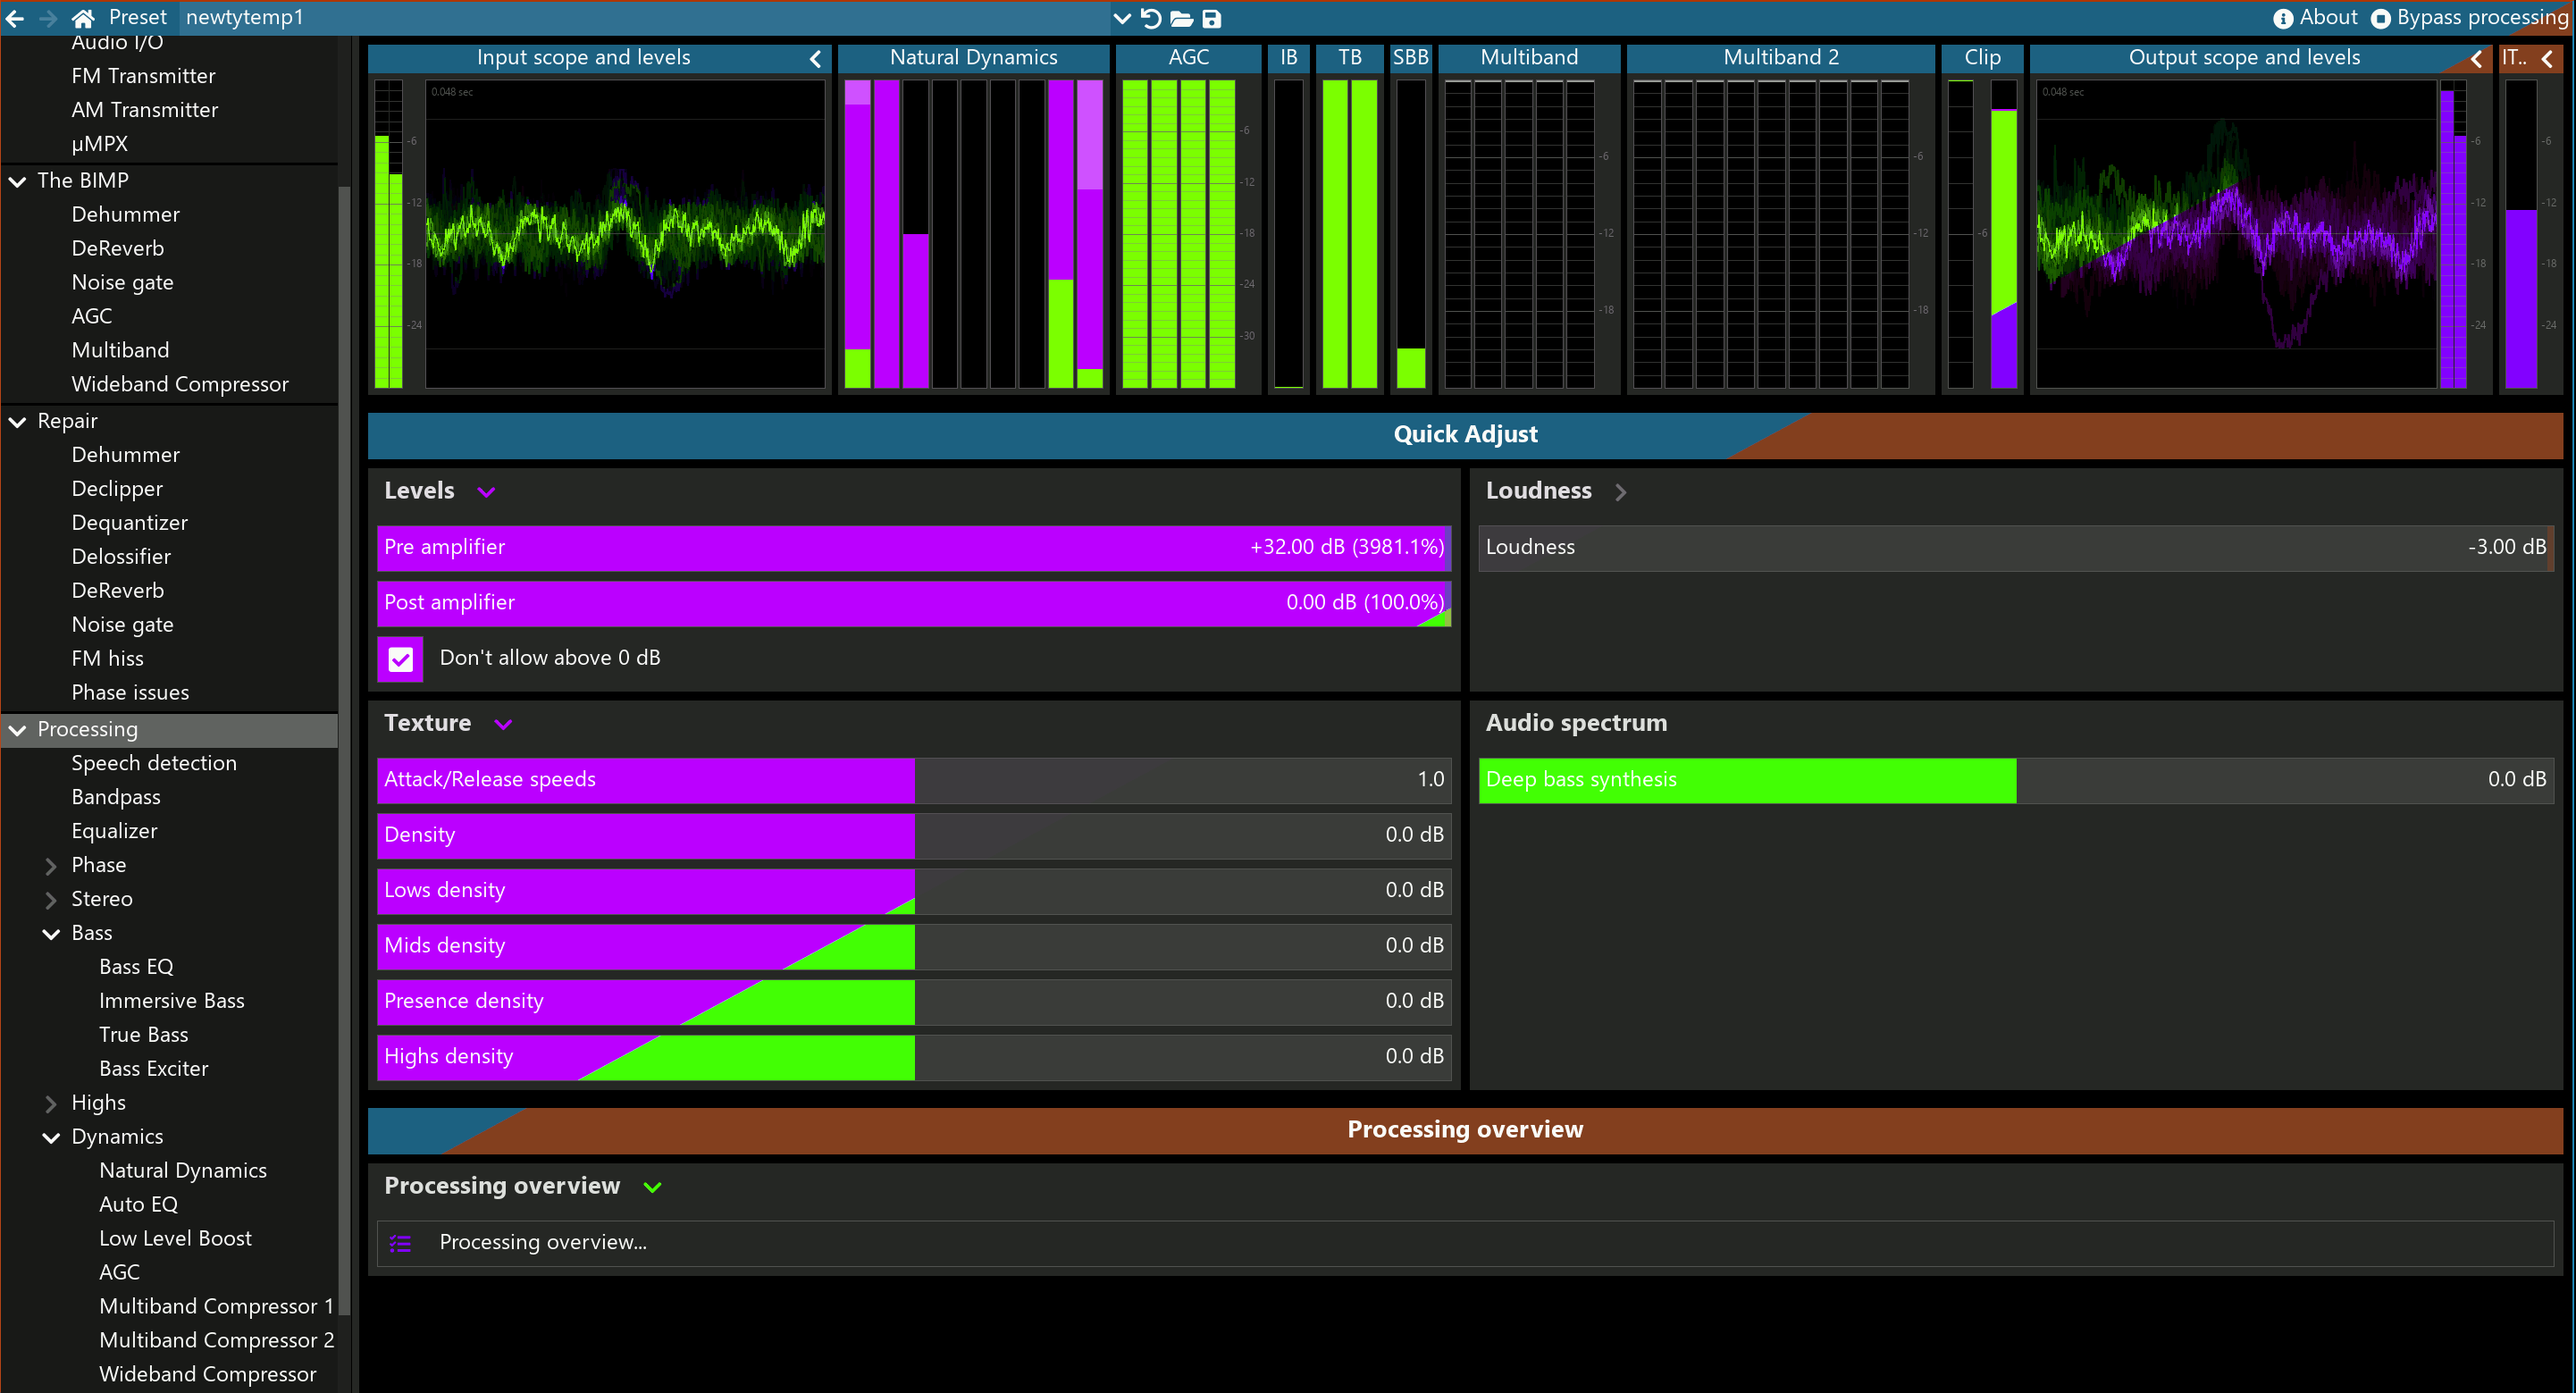Save preset via floppy disk icon
The width and height of the screenshot is (2576, 1393).
tap(1212, 18)
